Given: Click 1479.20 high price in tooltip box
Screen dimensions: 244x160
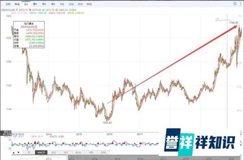Looking at the screenshot, I should tap(35, 33).
